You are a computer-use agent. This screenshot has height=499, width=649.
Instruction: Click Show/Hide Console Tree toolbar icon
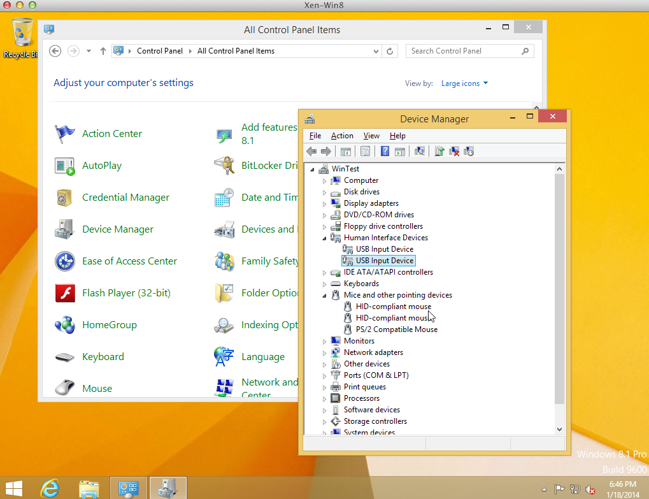tap(345, 151)
